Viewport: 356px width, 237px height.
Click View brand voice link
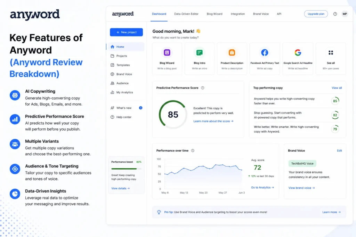pyautogui.click(x=301, y=188)
